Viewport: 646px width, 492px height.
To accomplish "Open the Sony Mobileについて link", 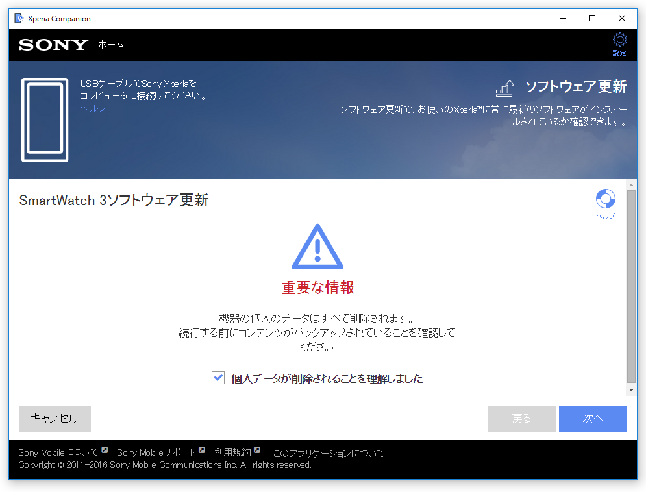I will (58, 452).
